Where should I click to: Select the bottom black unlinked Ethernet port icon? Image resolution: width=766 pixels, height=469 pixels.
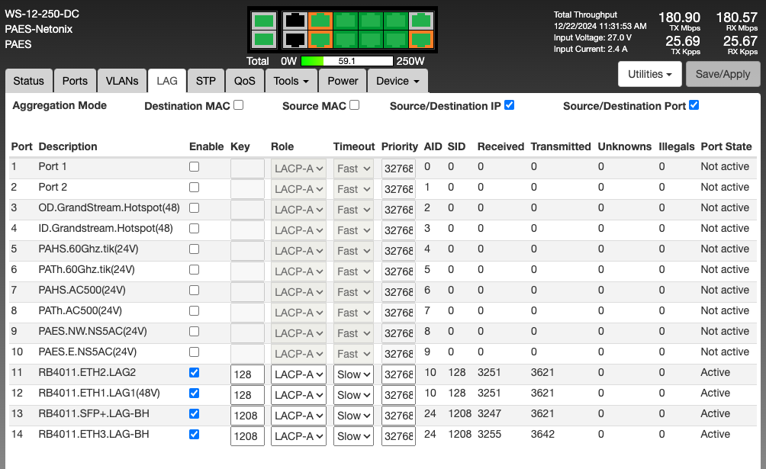tap(294, 39)
